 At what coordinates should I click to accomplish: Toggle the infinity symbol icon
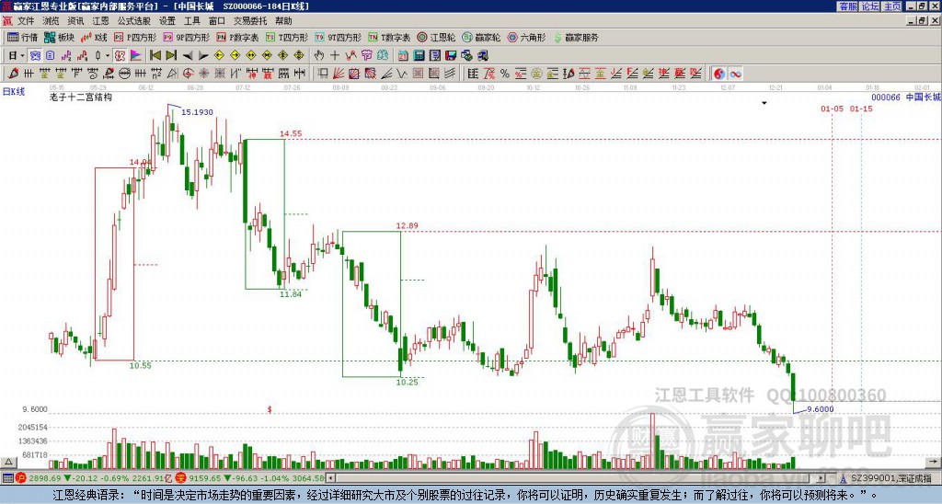pos(735,74)
